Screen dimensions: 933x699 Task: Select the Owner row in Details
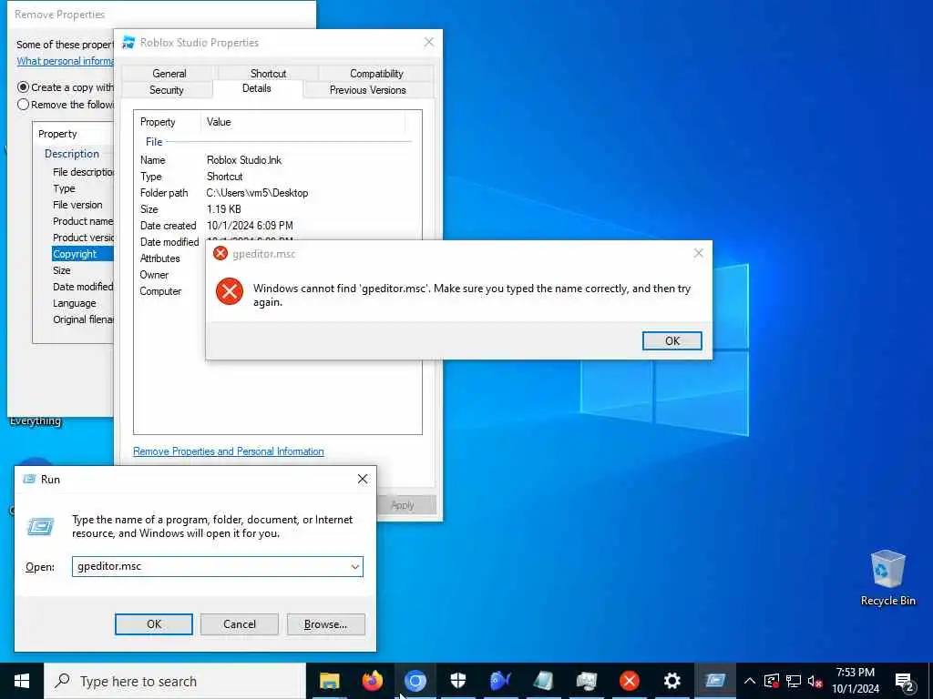154,275
